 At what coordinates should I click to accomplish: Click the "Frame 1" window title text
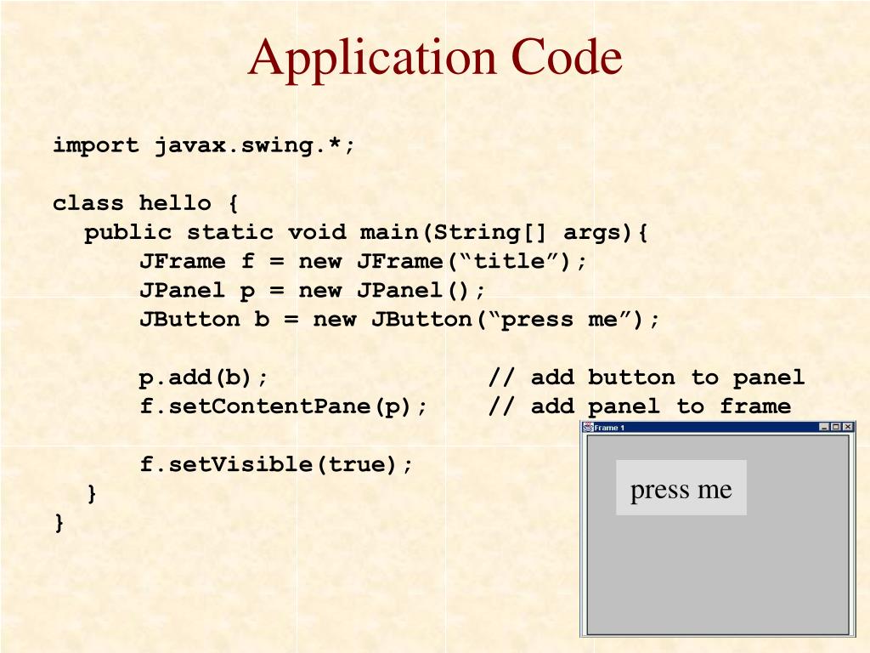point(609,428)
